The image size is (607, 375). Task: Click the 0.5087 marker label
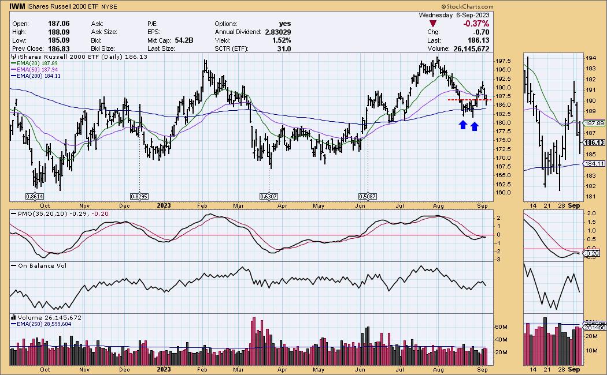pyautogui.click(x=367, y=197)
